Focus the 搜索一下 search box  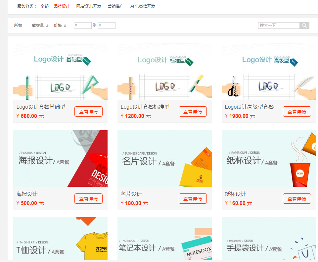coord(279,26)
